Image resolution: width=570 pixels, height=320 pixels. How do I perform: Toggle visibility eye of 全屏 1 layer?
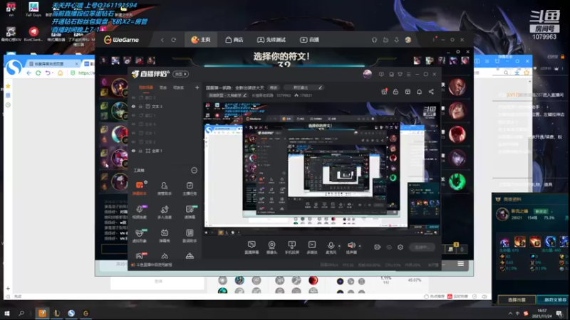point(133,151)
